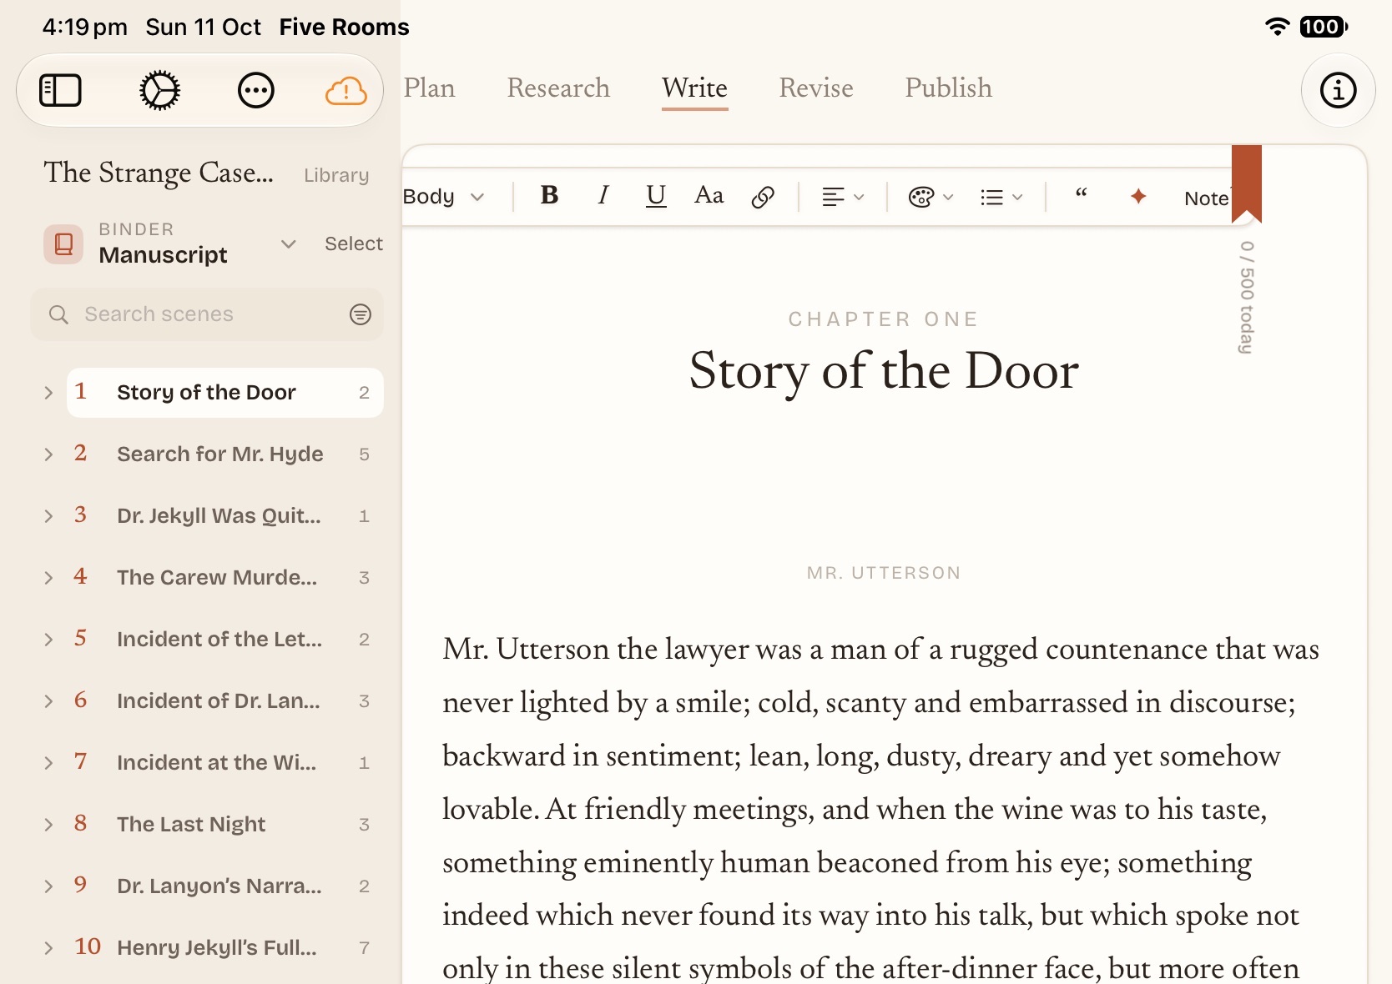Expand The Carew Murder chapter
The image size is (1392, 984).
(x=48, y=578)
